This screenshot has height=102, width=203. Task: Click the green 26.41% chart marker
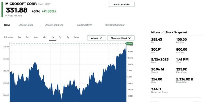click(129, 44)
